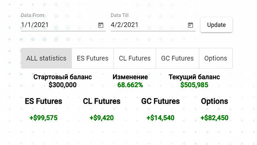Click the $505,985 current balance value
This screenshot has width=257, height=145.
tap(194, 85)
